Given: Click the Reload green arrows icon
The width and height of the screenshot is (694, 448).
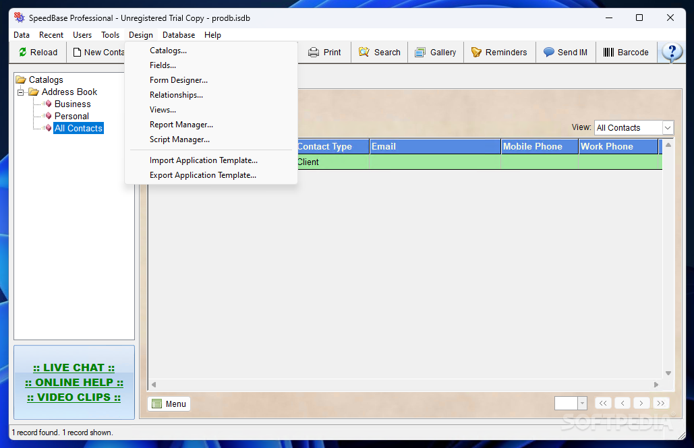Looking at the screenshot, I should [x=22, y=52].
